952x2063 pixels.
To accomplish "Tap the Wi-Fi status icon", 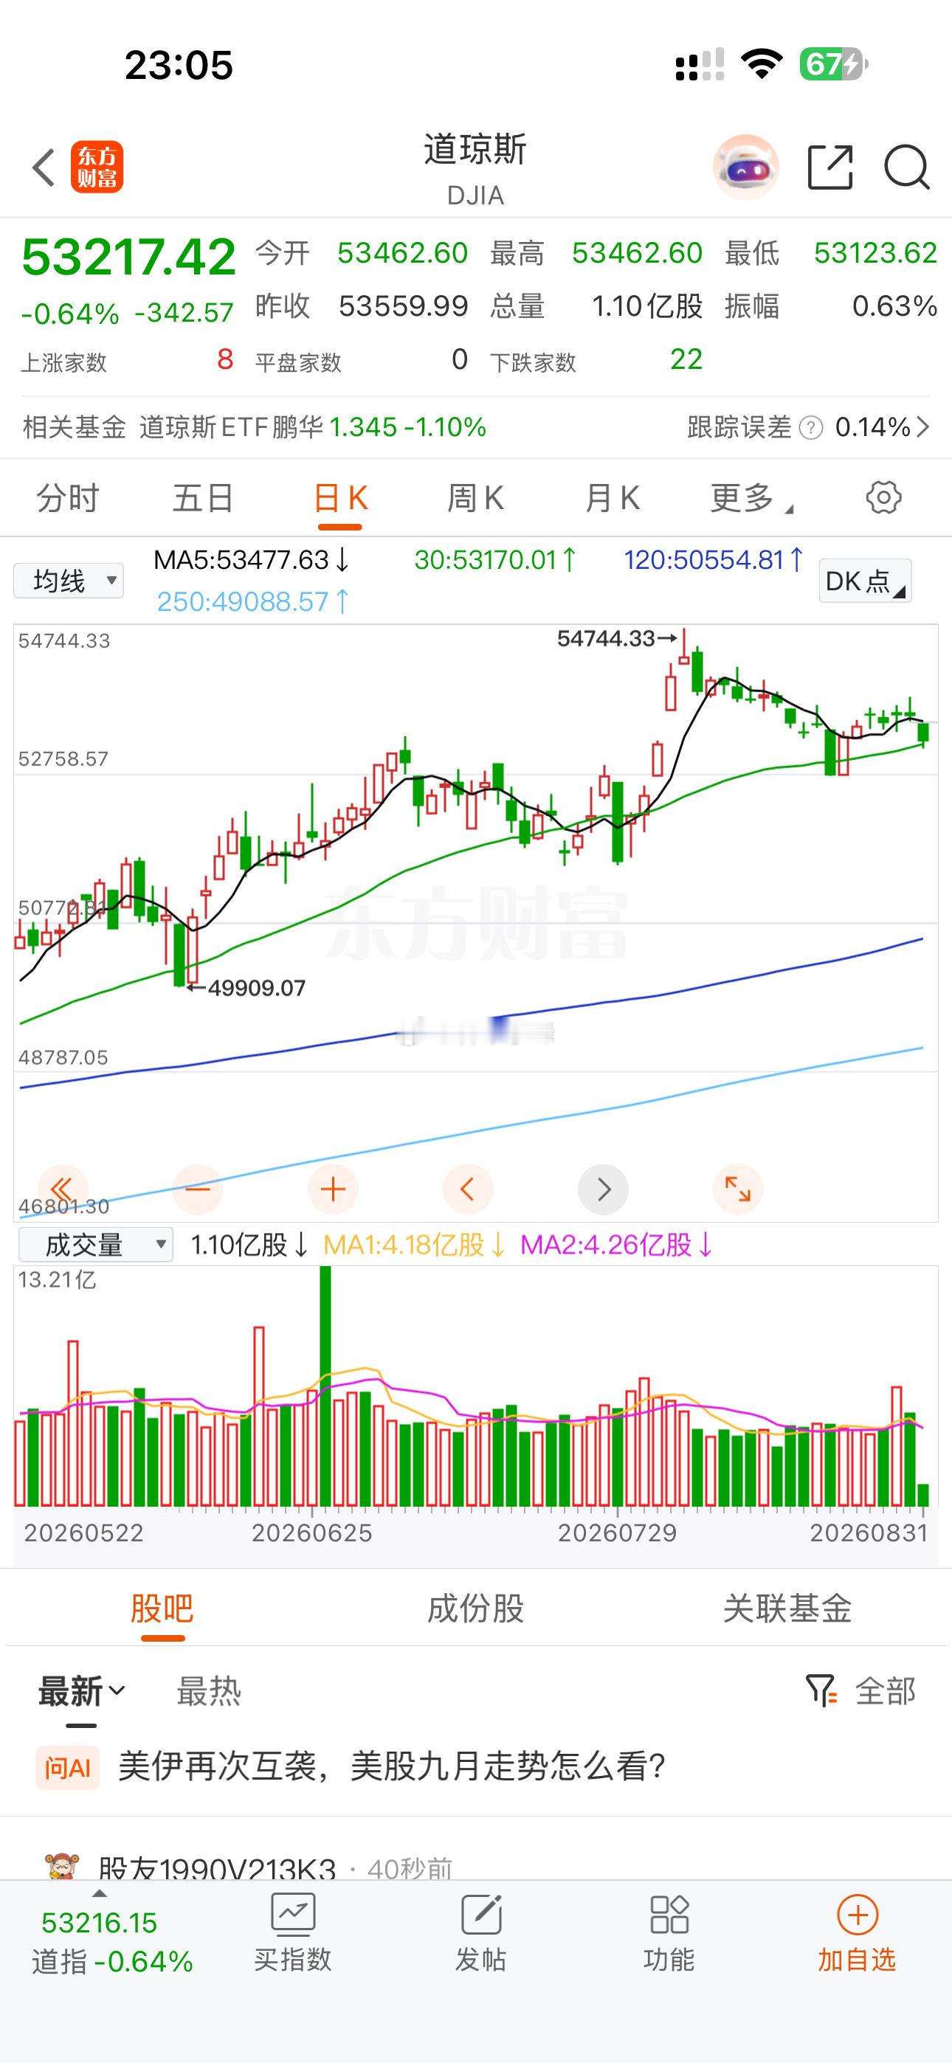I will [762, 64].
